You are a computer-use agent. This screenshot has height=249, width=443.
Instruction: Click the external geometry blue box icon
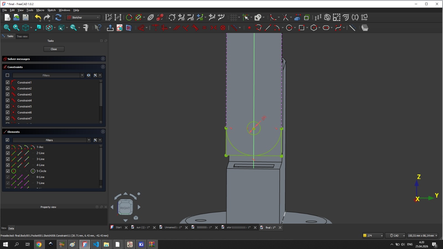tap(297, 17)
